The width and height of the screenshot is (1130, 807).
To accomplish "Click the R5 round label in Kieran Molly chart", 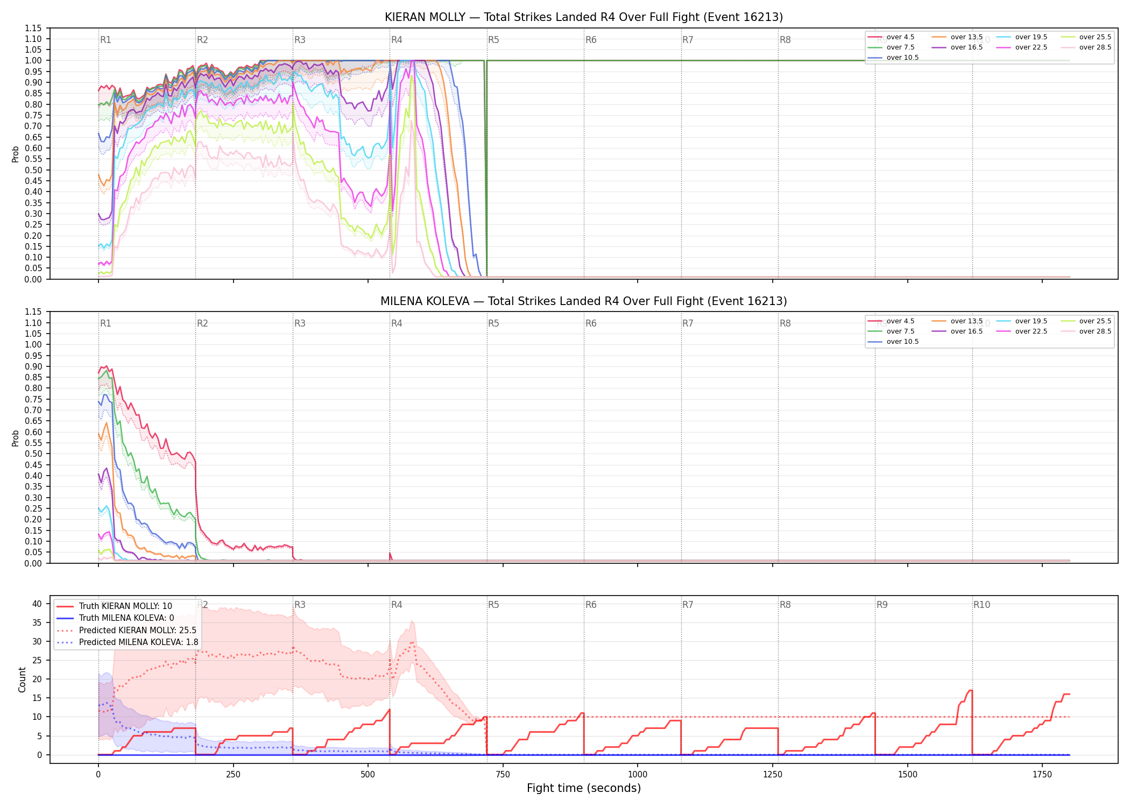I will click(x=493, y=40).
